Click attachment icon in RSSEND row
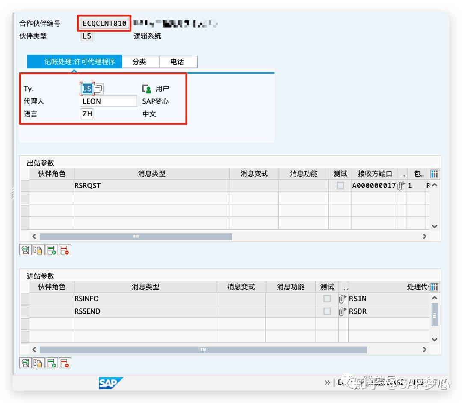This screenshot has width=462, height=403. [x=342, y=311]
